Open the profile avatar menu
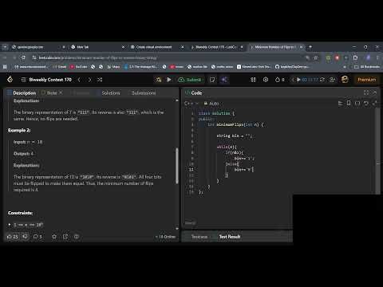The height and width of the screenshot is (287, 383). 345,80
